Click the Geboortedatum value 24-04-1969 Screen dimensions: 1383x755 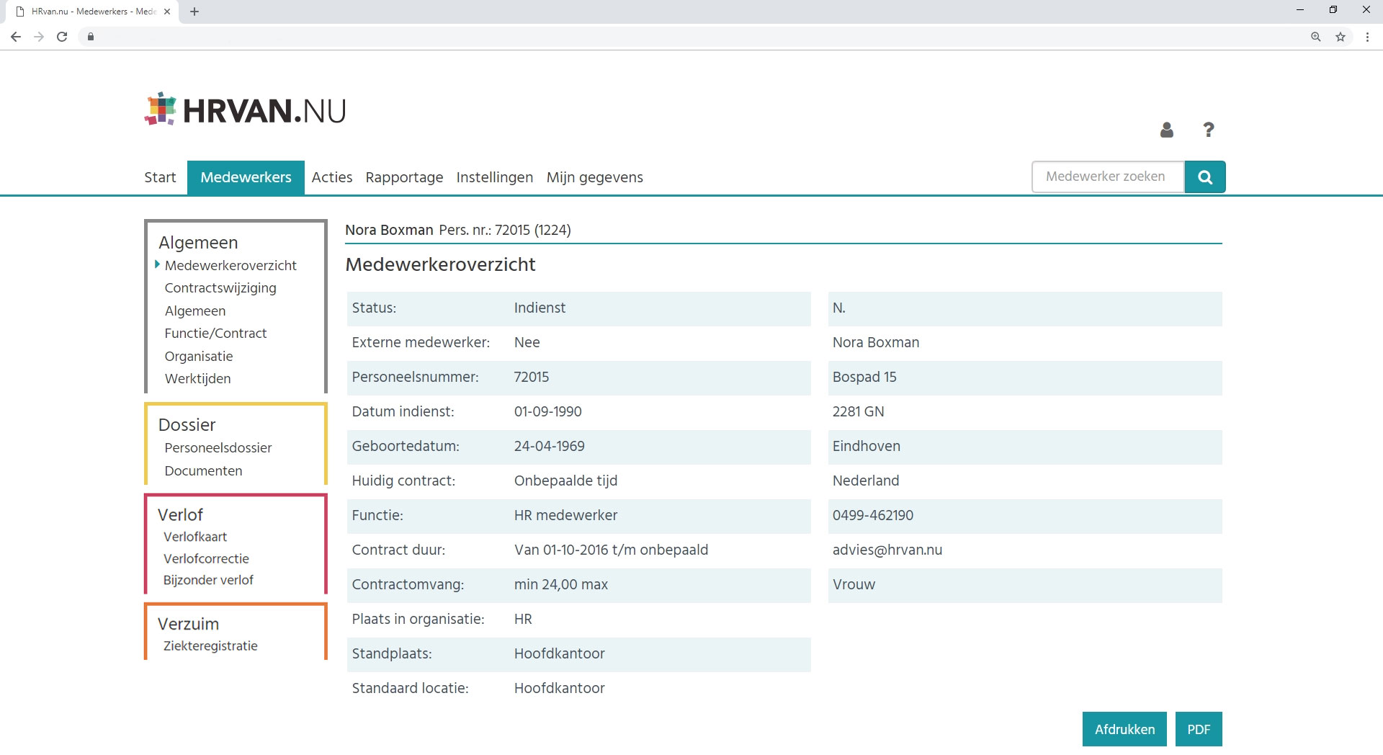(x=550, y=447)
